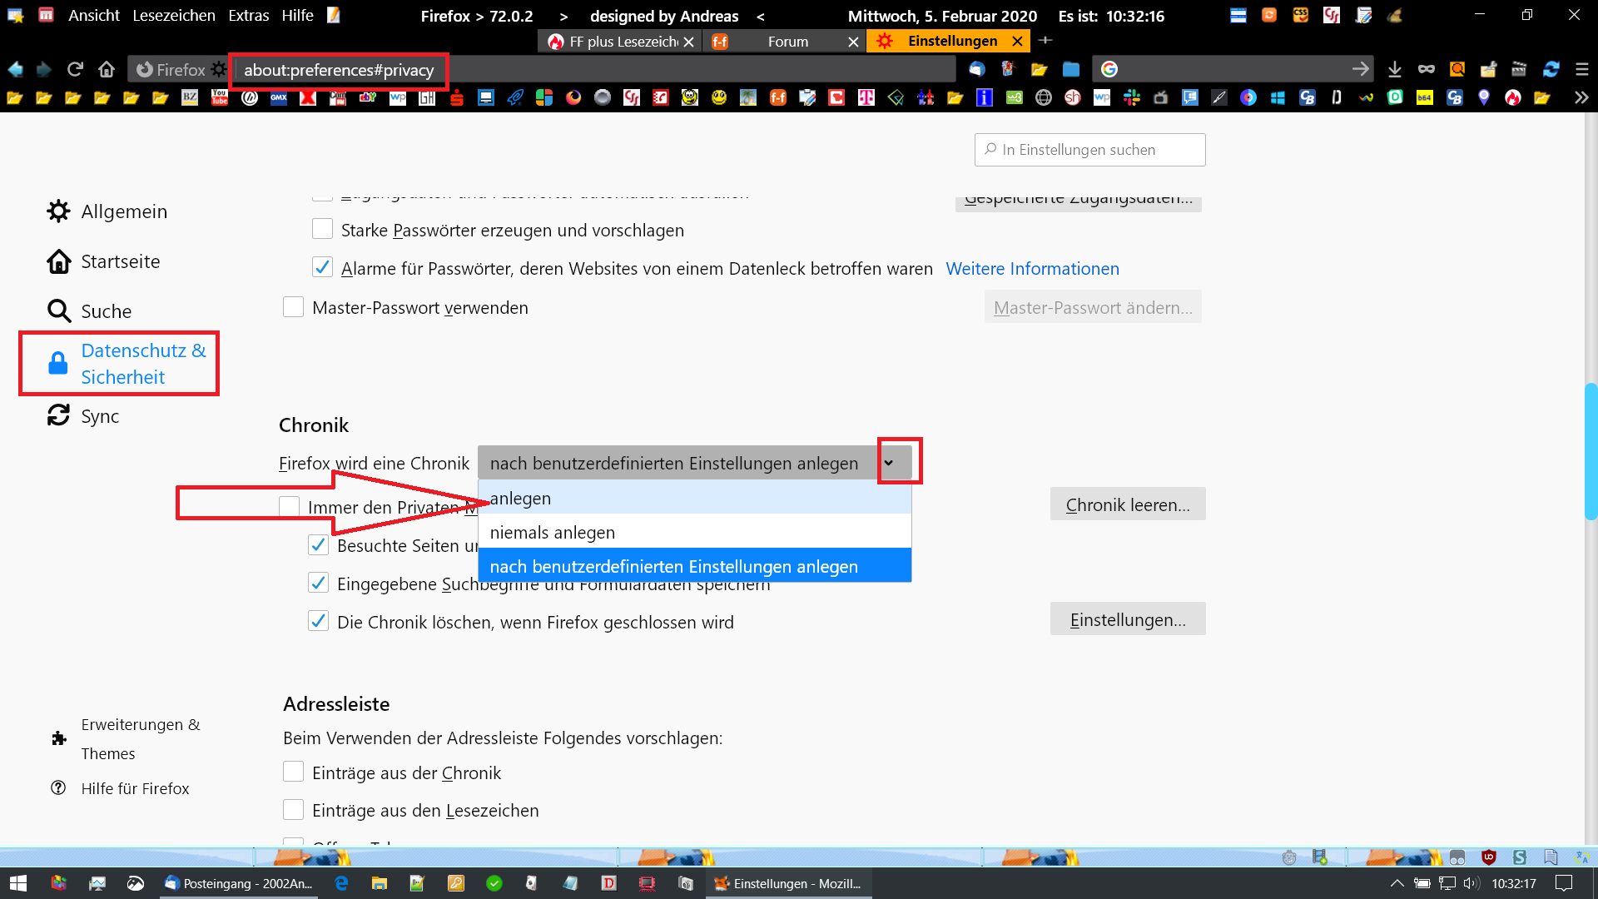Open the Lesezeichen menu
The width and height of the screenshot is (1598, 899).
173,16
